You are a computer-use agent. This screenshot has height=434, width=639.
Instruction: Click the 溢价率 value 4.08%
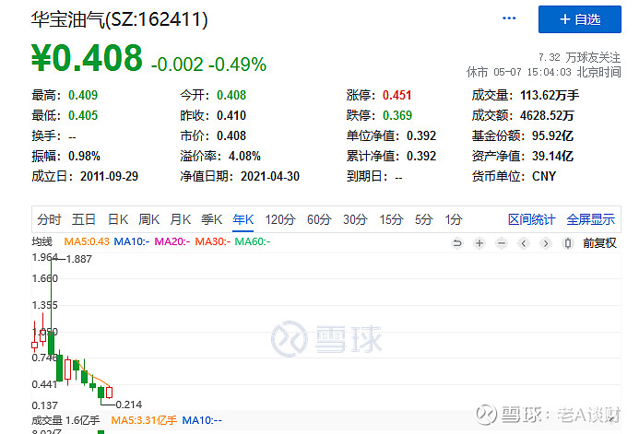click(x=244, y=156)
